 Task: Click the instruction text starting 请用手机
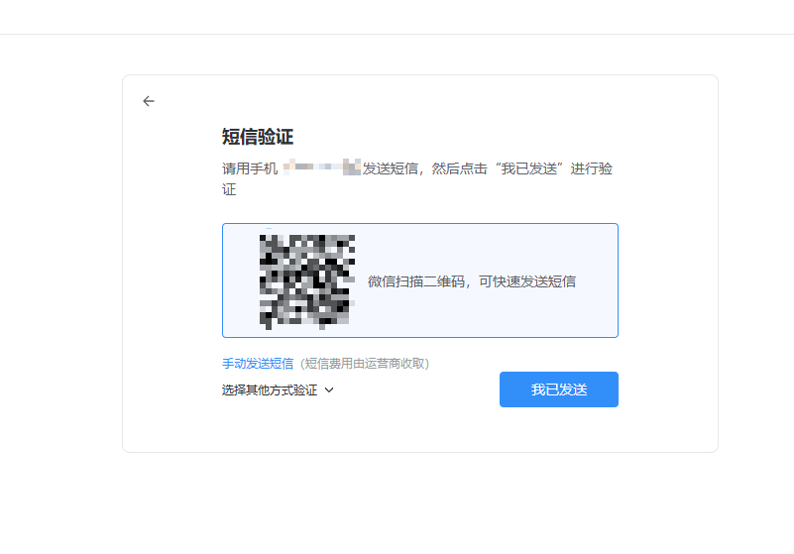pyautogui.click(x=417, y=178)
